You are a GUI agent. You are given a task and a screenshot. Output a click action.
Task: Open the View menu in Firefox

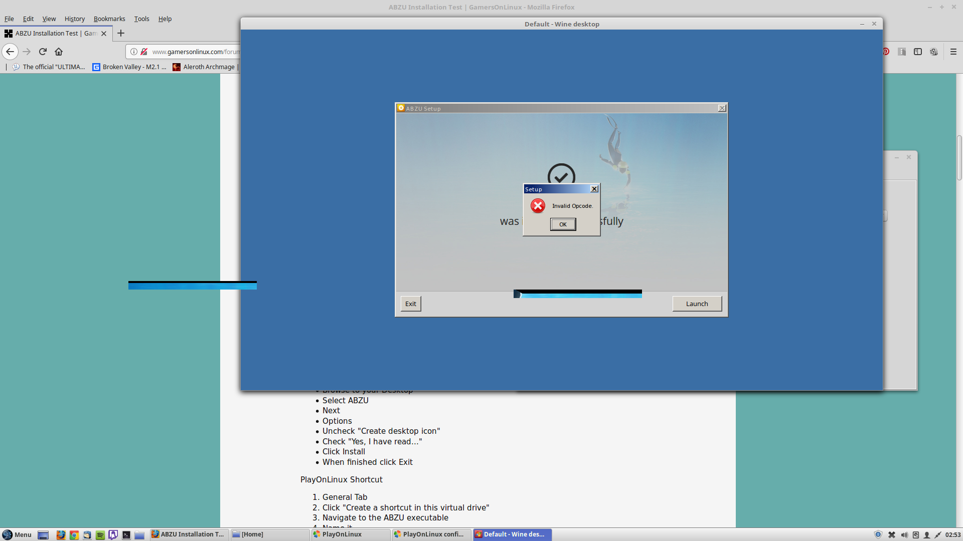tap(49, 19)
